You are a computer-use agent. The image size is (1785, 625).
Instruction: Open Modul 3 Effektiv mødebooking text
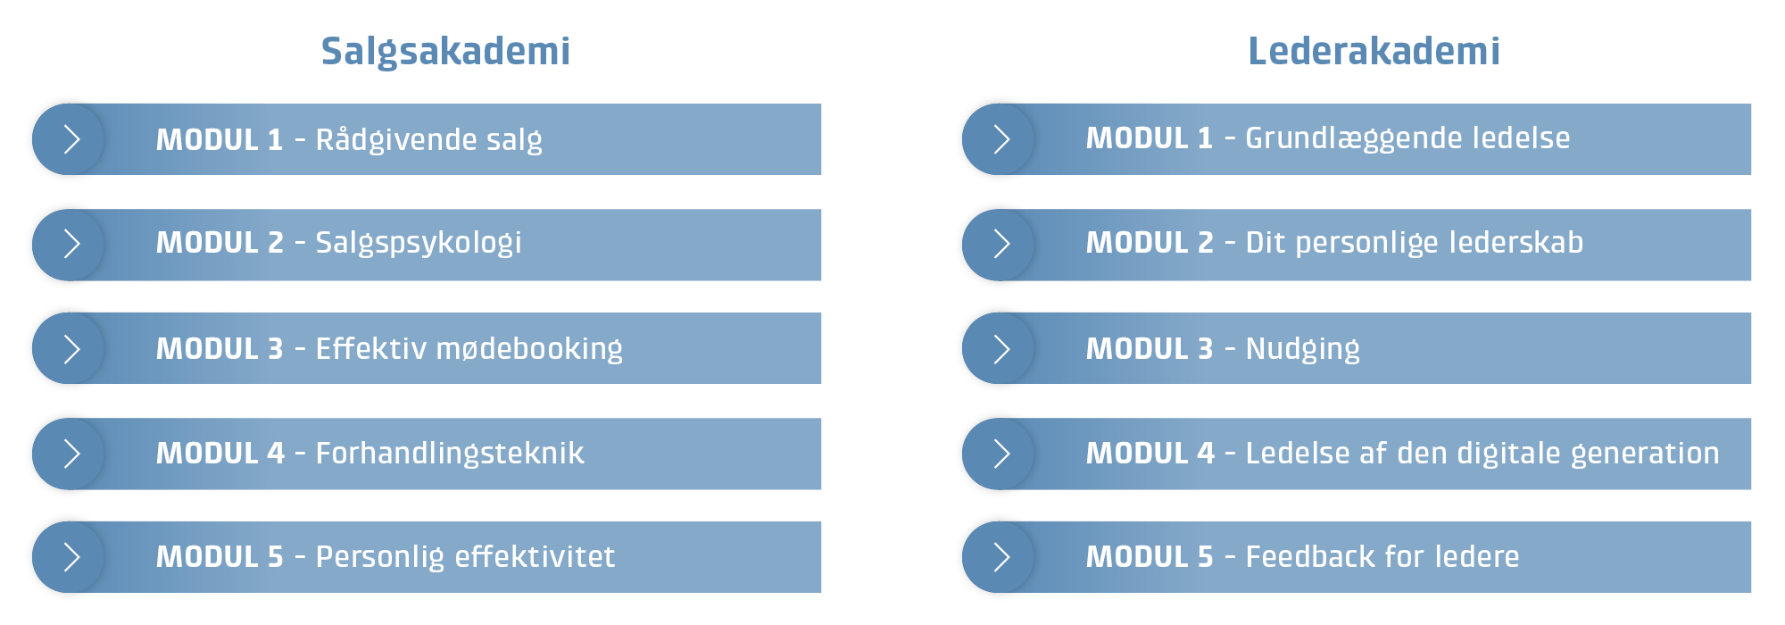(389, 349)
